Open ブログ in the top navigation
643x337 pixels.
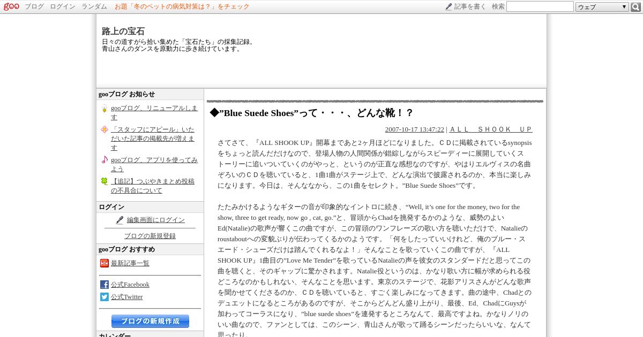point(34,6)
